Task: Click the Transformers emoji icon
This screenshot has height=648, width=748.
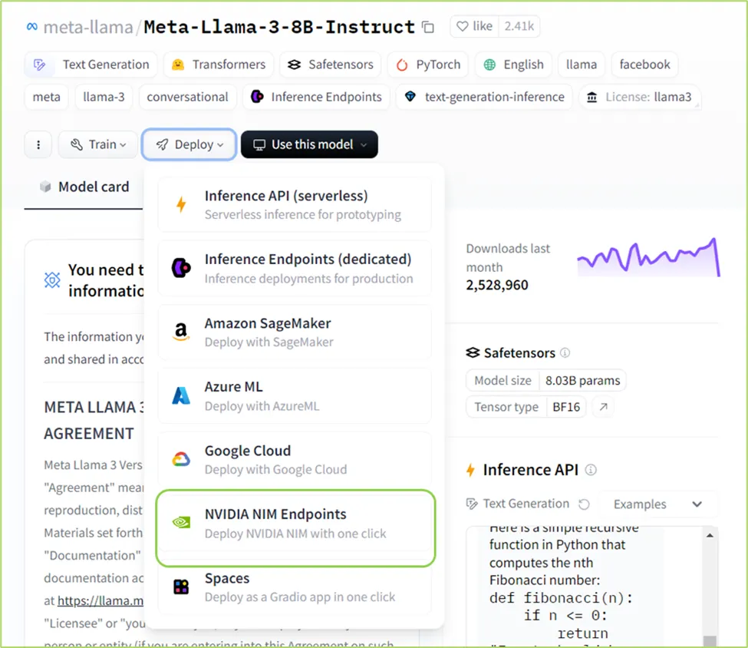Action: (x=178, y=64)
